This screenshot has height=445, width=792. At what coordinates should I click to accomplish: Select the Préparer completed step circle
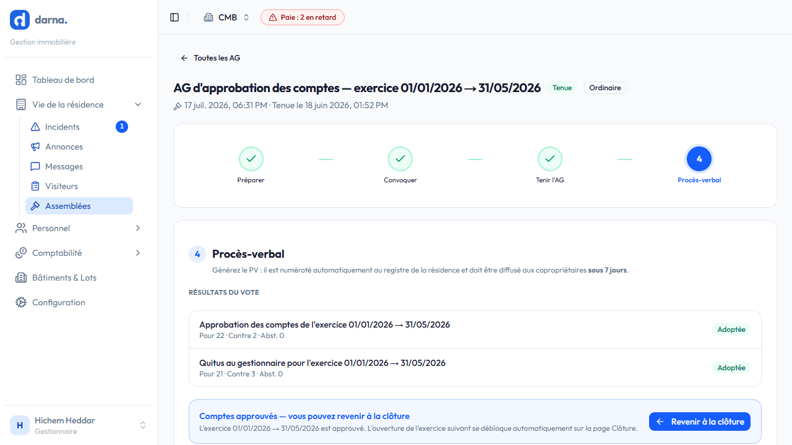(x=251, y=159)
